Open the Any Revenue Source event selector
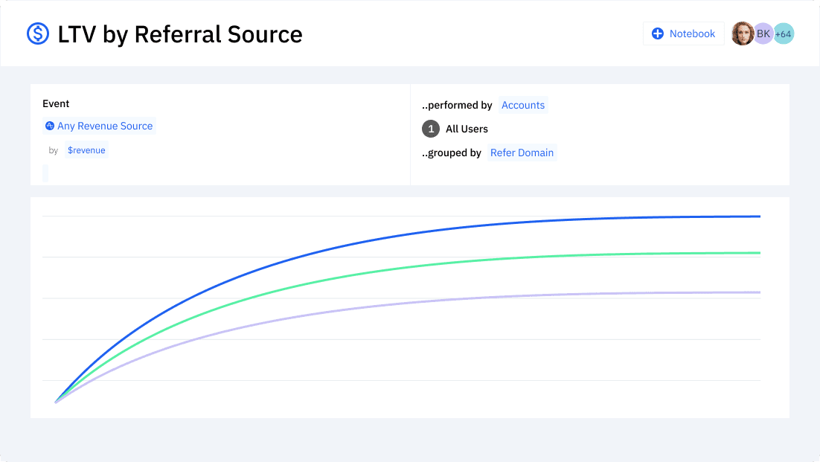 [104, 126]
